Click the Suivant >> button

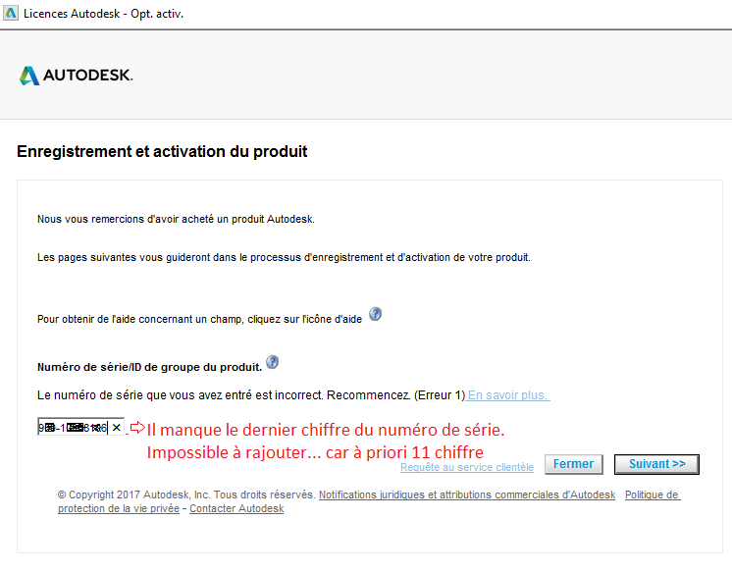coord(656,464)
